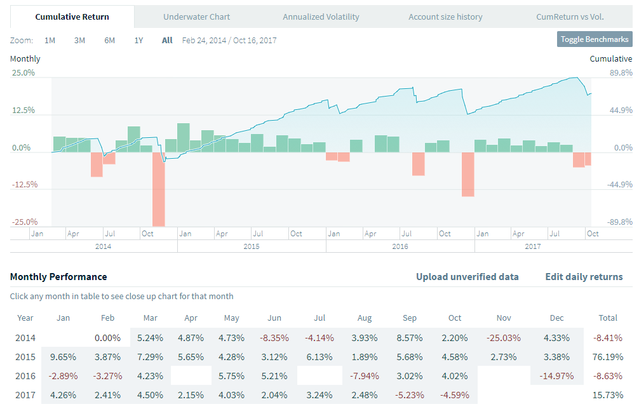639x409 pixels.
Task: Show the CumReturn vs Vol. tab
Action: [x=570, y=17]
